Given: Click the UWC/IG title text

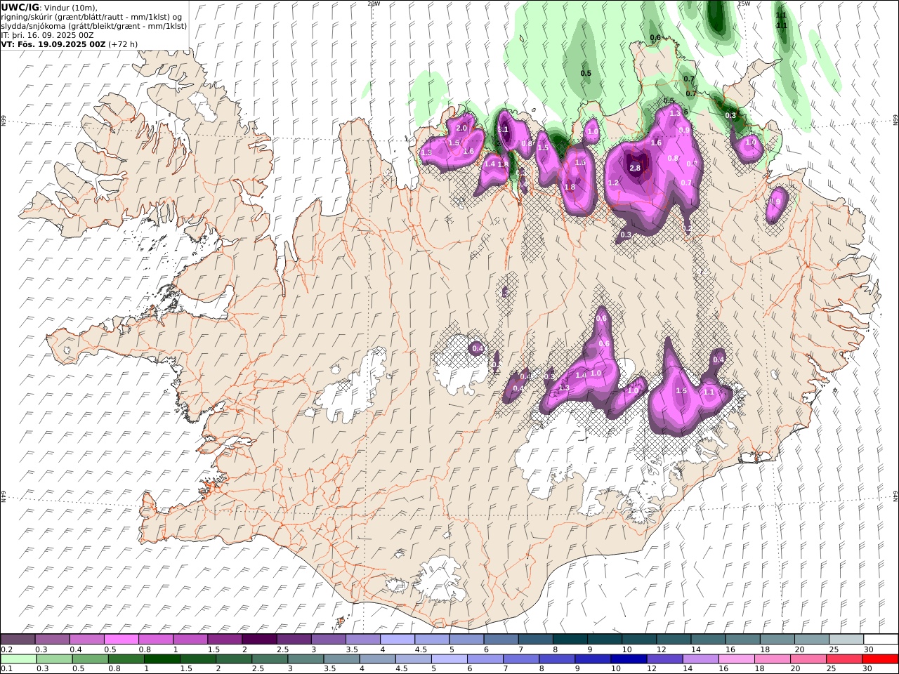Looking at the screenshot, I should click(20, 7).
